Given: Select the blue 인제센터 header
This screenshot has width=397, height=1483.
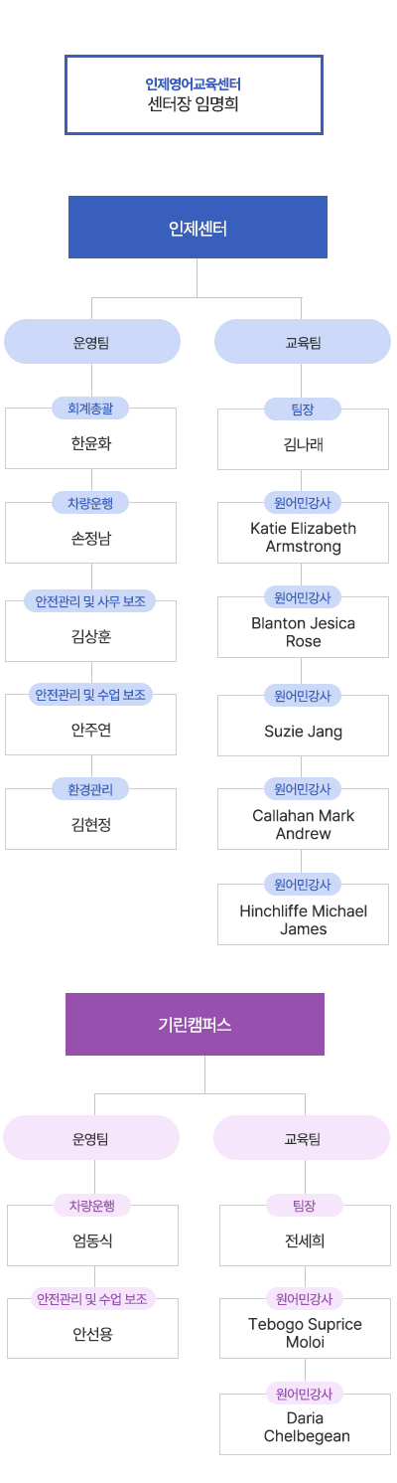Looking at the screenshot, I should tap(198, 228).
